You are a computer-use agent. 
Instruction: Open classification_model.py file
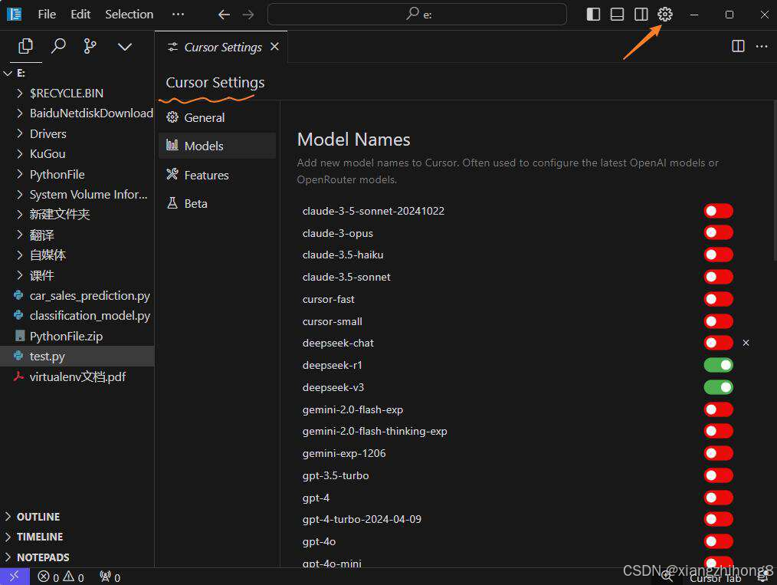coord(77,315)
